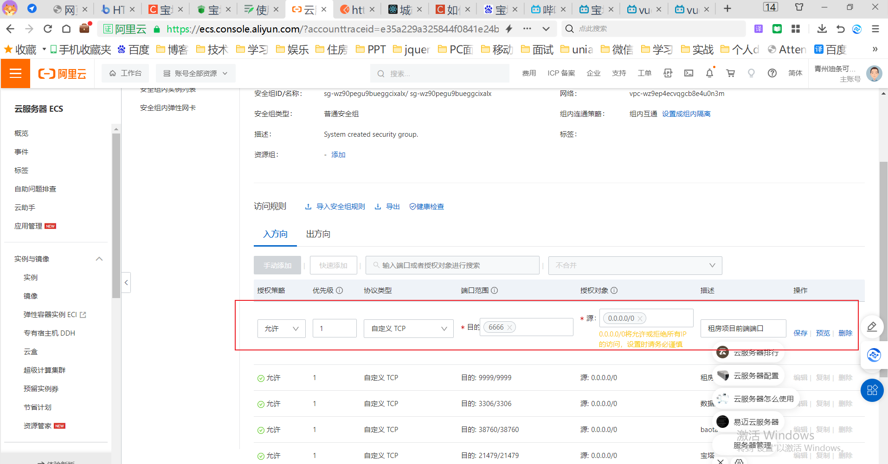
Task: Click the Aliyun logo
Action: (x=62, y=74)
